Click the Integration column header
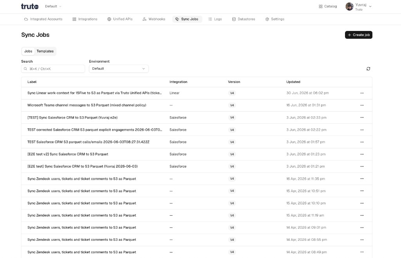This screenshot has width=401, height=258. click(178, 82)
